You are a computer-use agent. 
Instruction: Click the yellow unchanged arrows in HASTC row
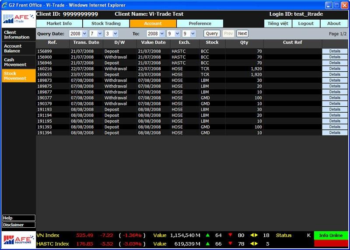tap(254, 243)
